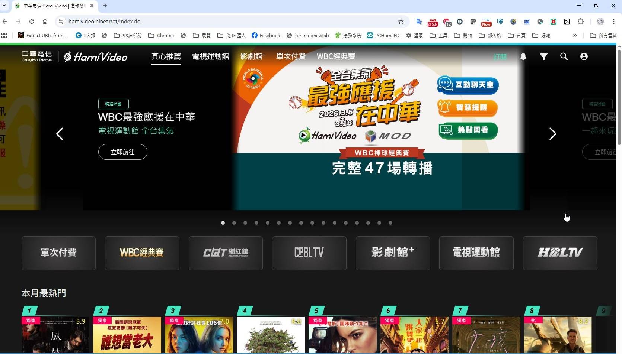Select the fifth carousel indicator dot
622x354 pixels.
pyautogui.click(x=267, y=223)
